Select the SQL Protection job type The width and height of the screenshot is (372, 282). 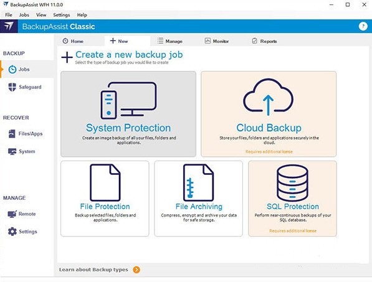point(292,199)
